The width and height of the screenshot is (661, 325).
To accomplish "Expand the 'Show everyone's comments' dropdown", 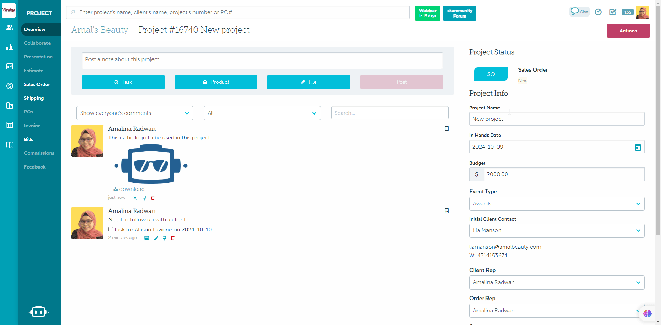I will [x=135, y=113].
